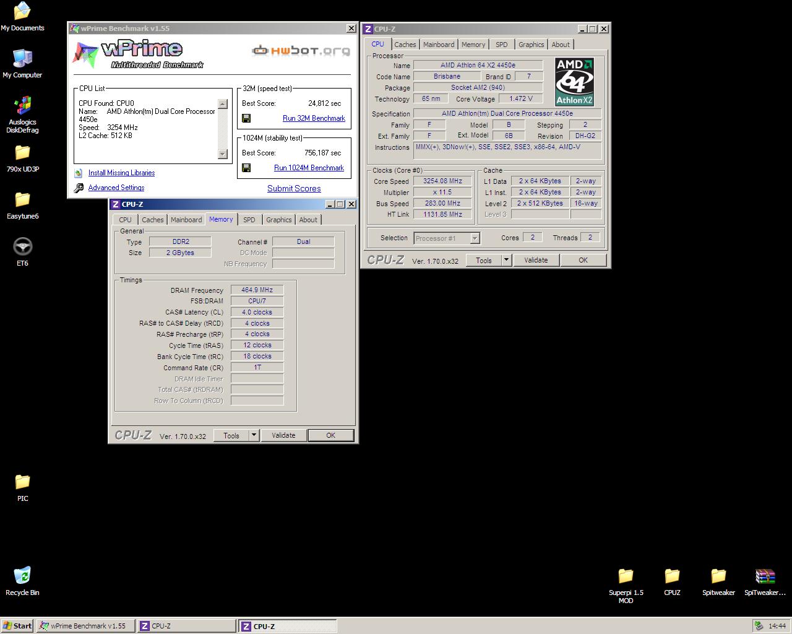Click the taskbar clock showing 14:44
This screenshot has width=792, height=634.
coord(777,626)
